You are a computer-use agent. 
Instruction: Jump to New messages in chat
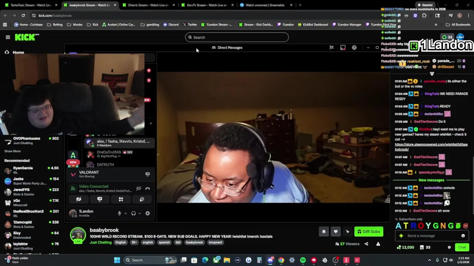tap(431, 180)
